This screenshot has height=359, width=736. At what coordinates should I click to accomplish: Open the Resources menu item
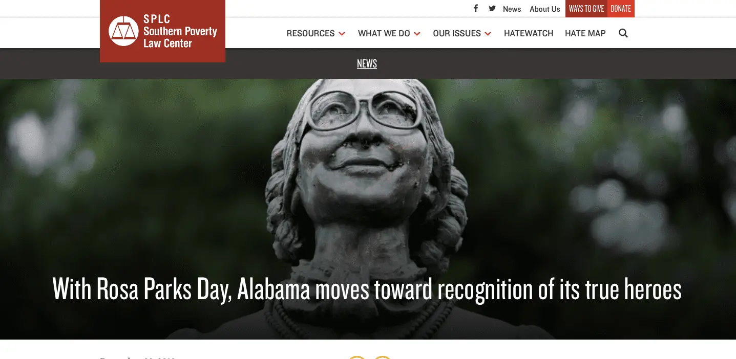pyautogui.click(x=310, y=33)
